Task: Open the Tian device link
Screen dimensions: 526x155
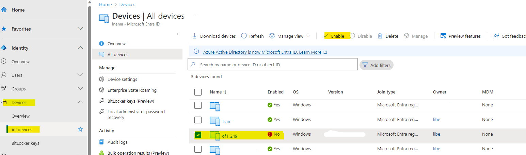Action: (x=226, y=121)
